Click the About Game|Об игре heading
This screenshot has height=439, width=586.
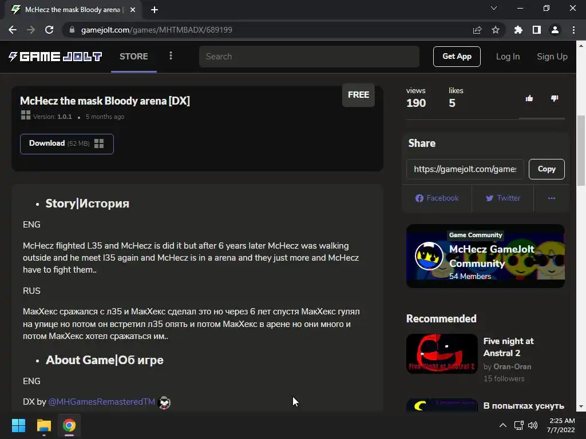click(104, 360)
